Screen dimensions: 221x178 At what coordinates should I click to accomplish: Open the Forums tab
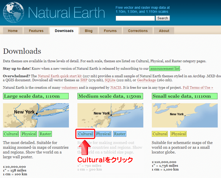[x=110, y=31]
